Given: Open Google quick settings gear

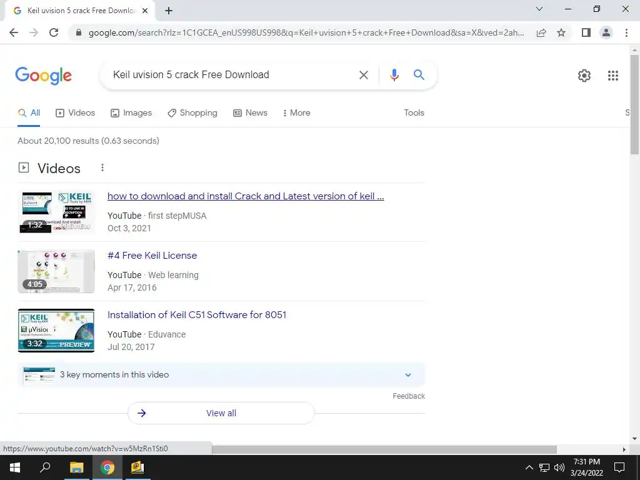Looking at the screenshot, I should [584, 76].
